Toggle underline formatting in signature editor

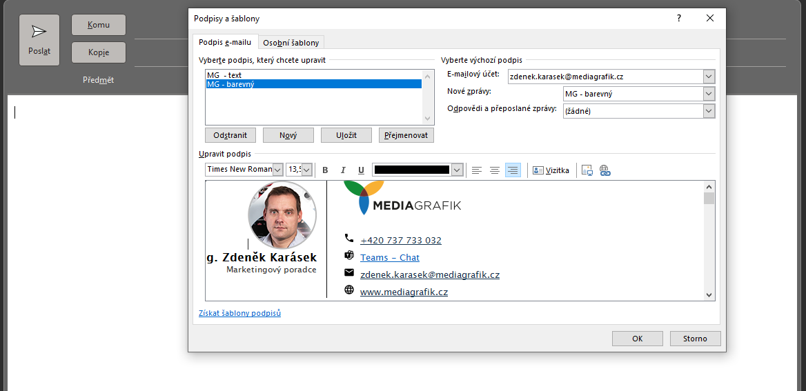coord(361,170)
